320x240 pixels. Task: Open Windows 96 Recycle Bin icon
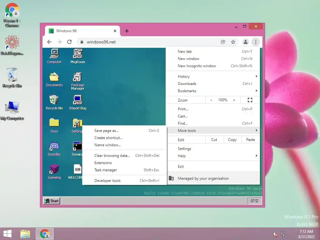click(x=54, y=102)
